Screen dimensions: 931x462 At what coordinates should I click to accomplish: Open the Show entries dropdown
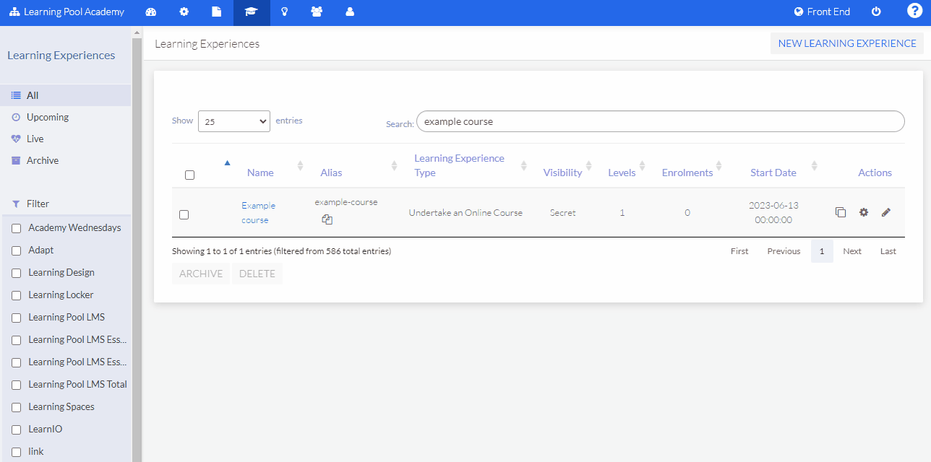(233, 121)
